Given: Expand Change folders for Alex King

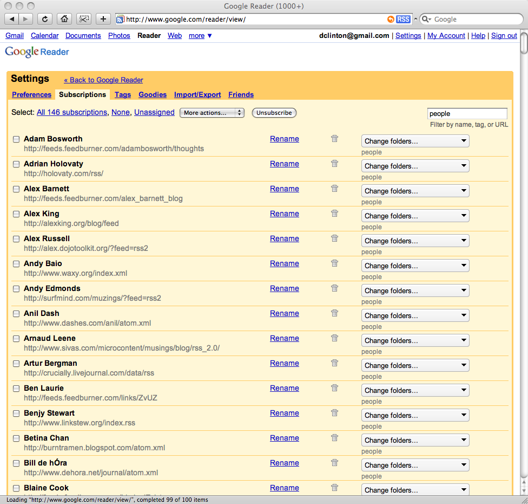Looking at the screenshot, I should (415, 216).
